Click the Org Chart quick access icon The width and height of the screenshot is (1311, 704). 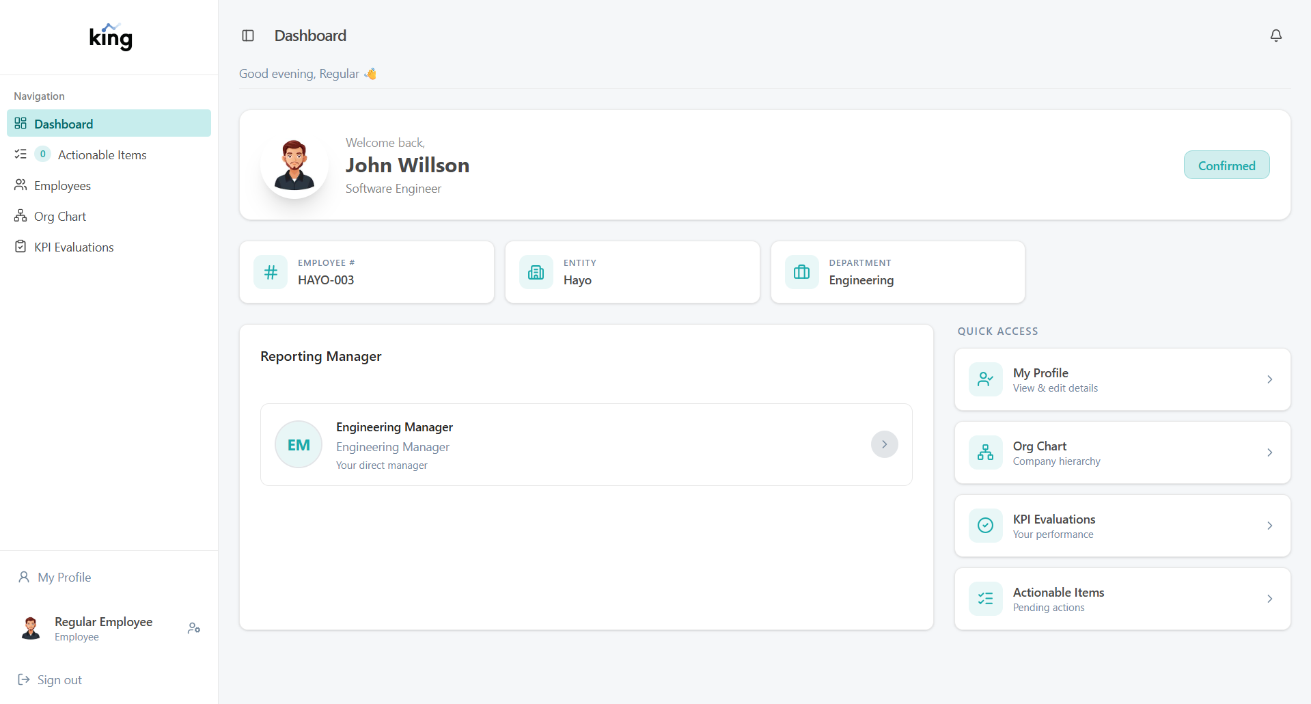point(986,452)
